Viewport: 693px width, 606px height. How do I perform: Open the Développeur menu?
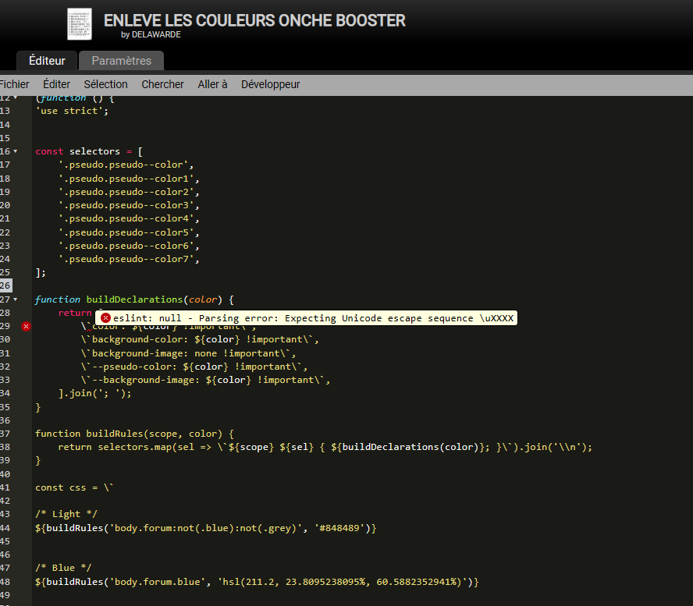[x=270, y=84]
